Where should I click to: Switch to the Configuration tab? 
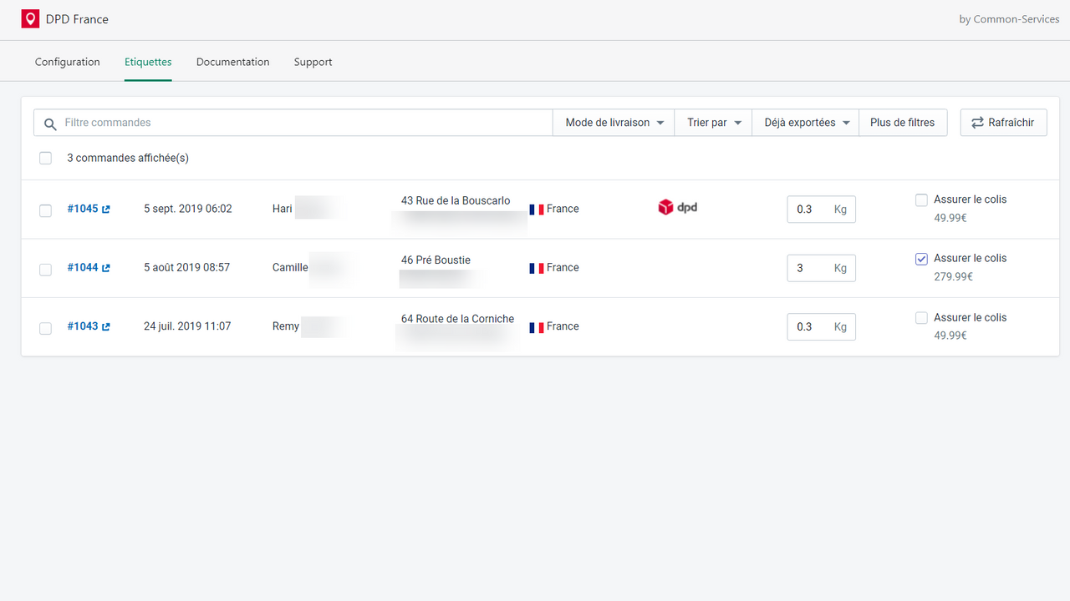point(67,61)
